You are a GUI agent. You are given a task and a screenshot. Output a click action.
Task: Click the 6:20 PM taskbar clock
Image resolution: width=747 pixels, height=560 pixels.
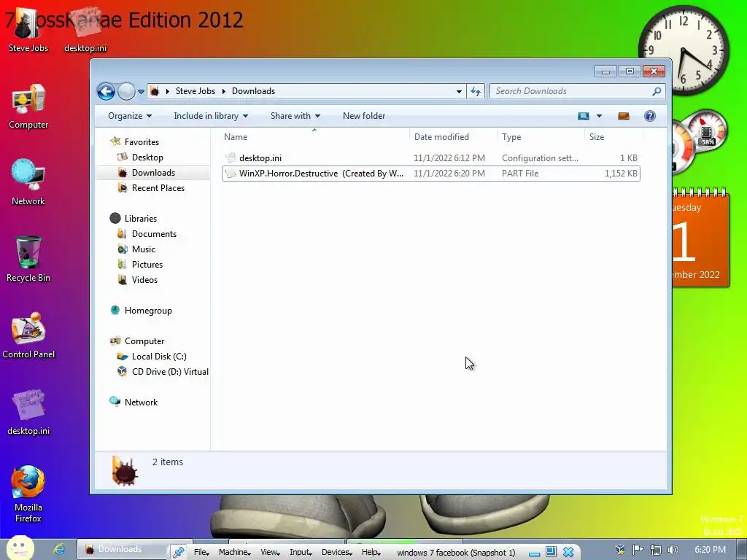pyautogui.click(x=710, y=550)
